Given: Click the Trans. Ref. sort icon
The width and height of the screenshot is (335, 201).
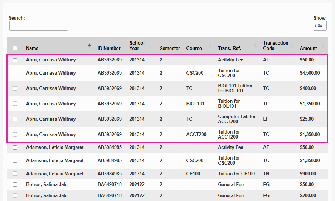Looking at the screenshot, I should 255,46.
